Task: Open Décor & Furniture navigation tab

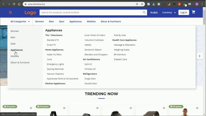Action: point(111,22)
